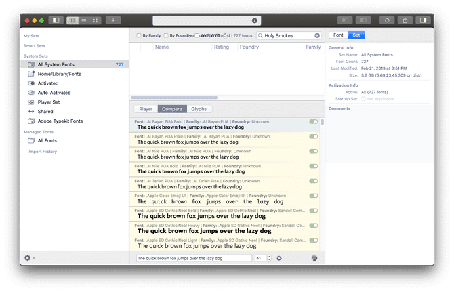Toggle activation of .Apple Color Emoji UI

coord(314,196)
